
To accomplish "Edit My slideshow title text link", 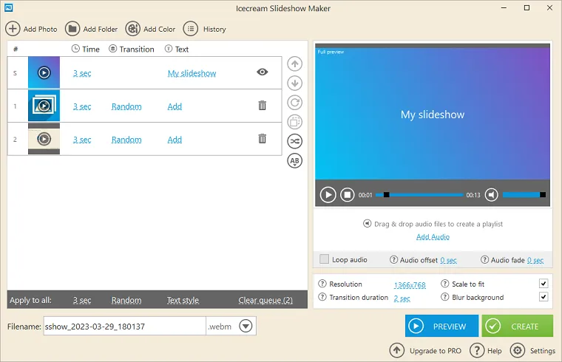I will point(192,73).
